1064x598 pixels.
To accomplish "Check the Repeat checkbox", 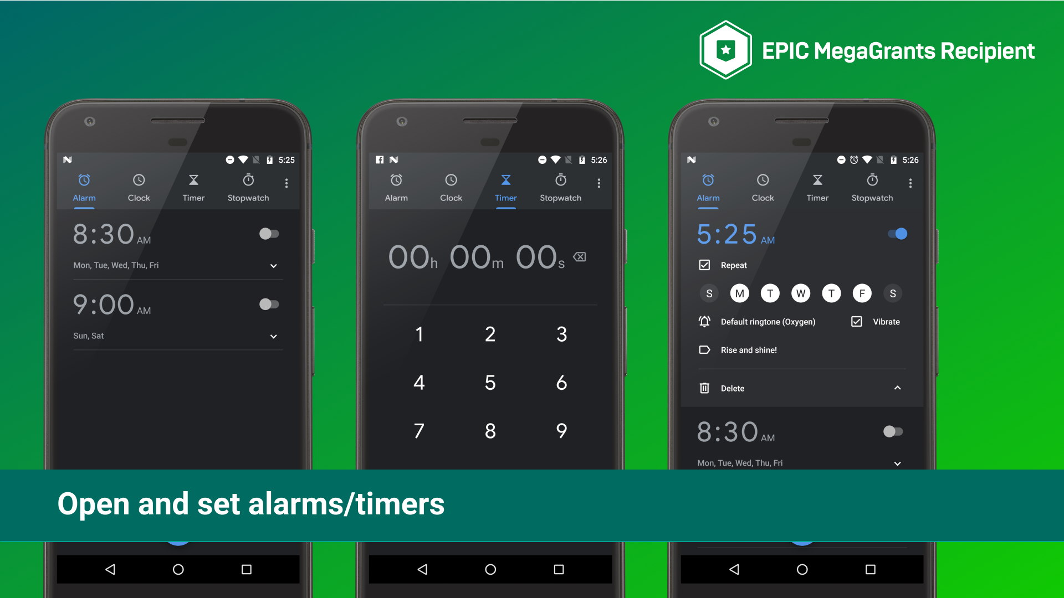I will click(x=703, y=264).
